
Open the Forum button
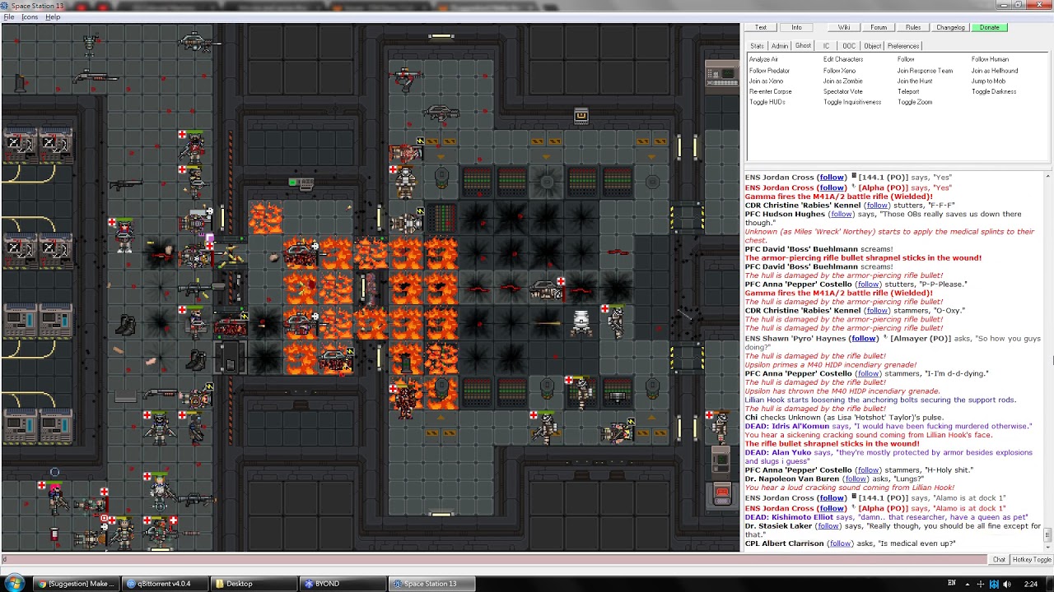pyautogui.click(x=879, y=27)
